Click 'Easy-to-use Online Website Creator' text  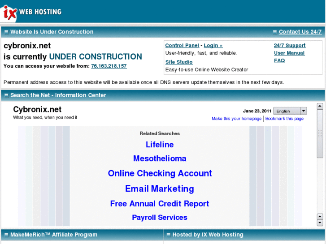click(207, 70)
